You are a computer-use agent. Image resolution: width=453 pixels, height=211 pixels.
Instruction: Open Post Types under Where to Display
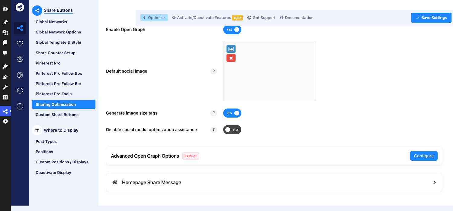tap(46, 141)
